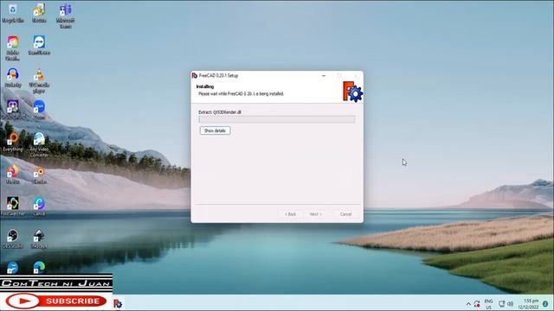Click the 'Please wait while FreeCAD' message
The image size is (554, 311).
(241, 94)
